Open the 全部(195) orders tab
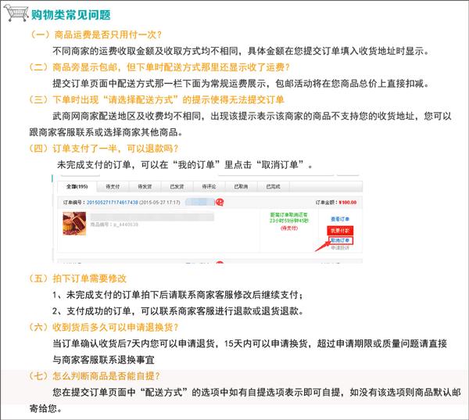 [x=77, y=186]
